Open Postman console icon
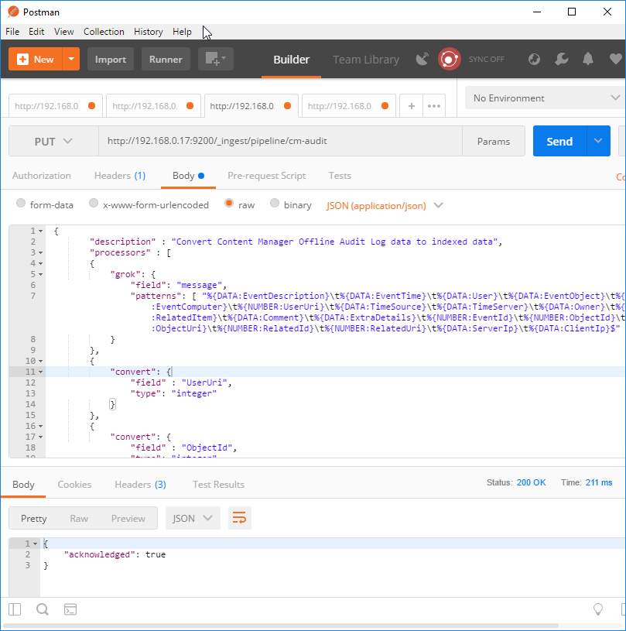Viewport: 626px width, 631px height. pyautogui.click(x=70, y=609)
